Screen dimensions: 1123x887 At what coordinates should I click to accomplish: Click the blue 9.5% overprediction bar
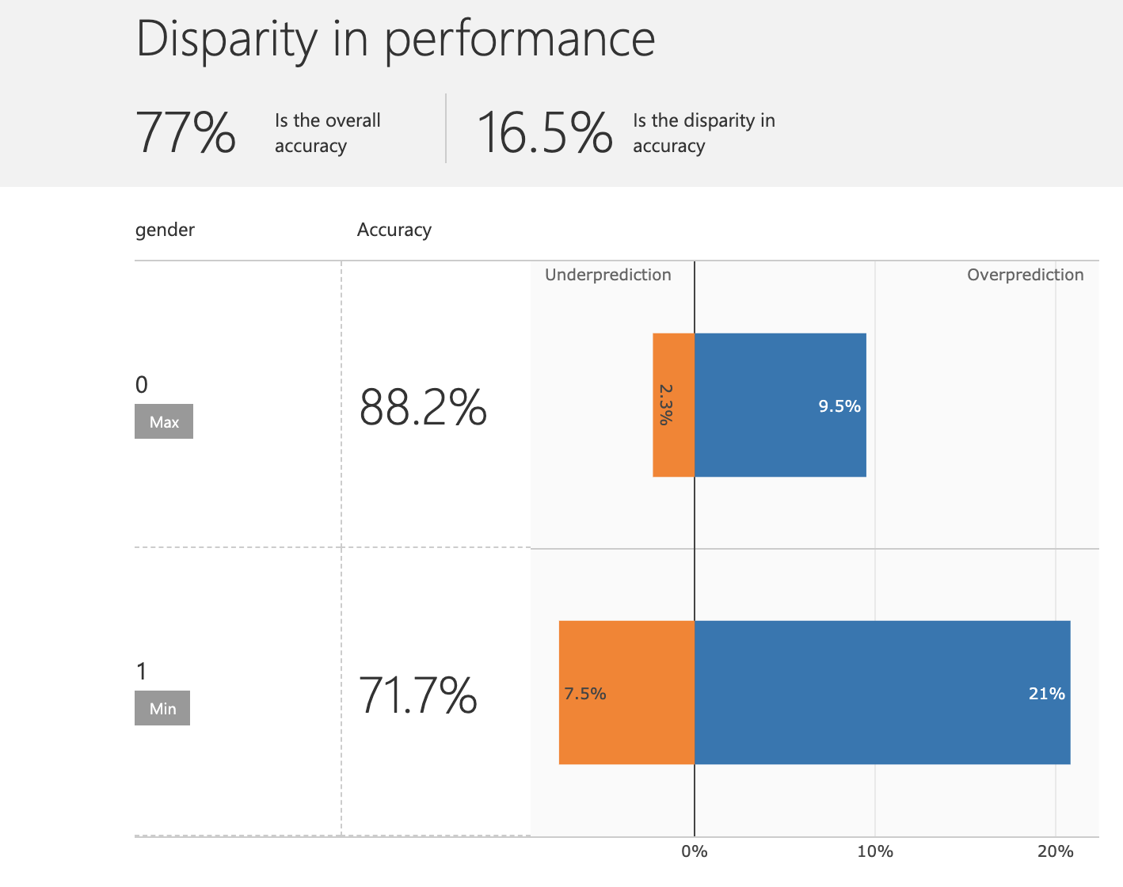click(x=780, y=405)
